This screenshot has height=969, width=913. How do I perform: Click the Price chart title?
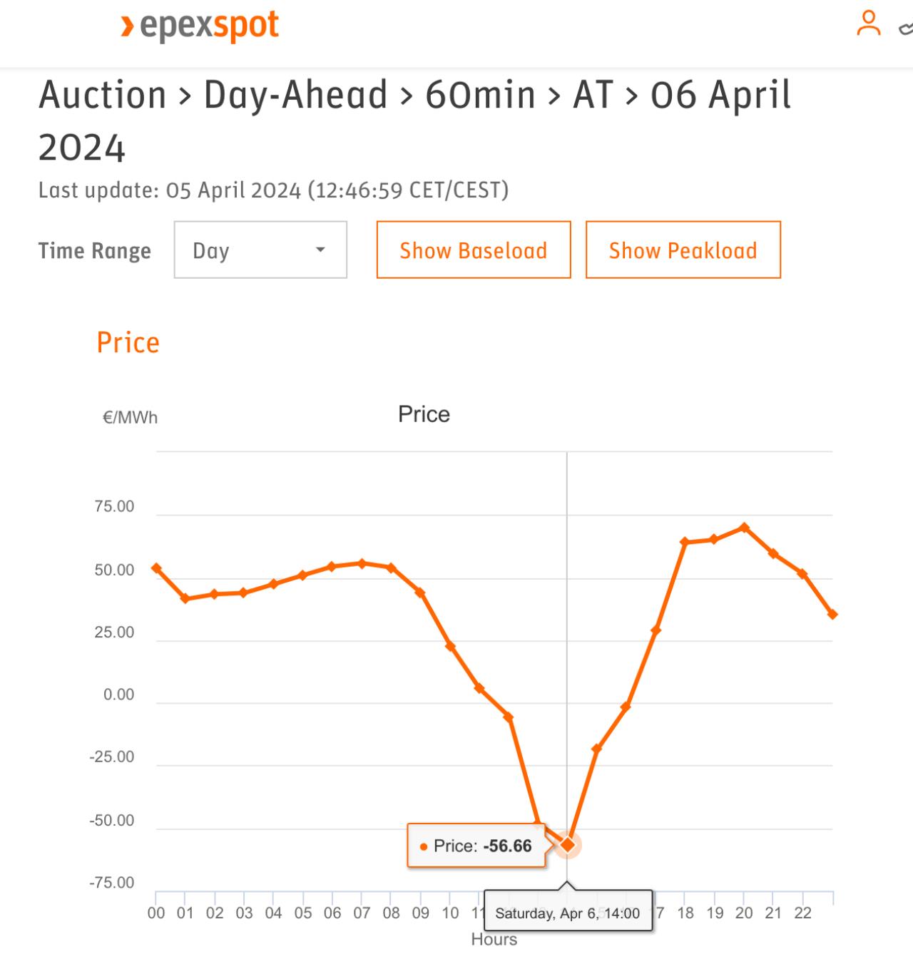pos(424,414)
